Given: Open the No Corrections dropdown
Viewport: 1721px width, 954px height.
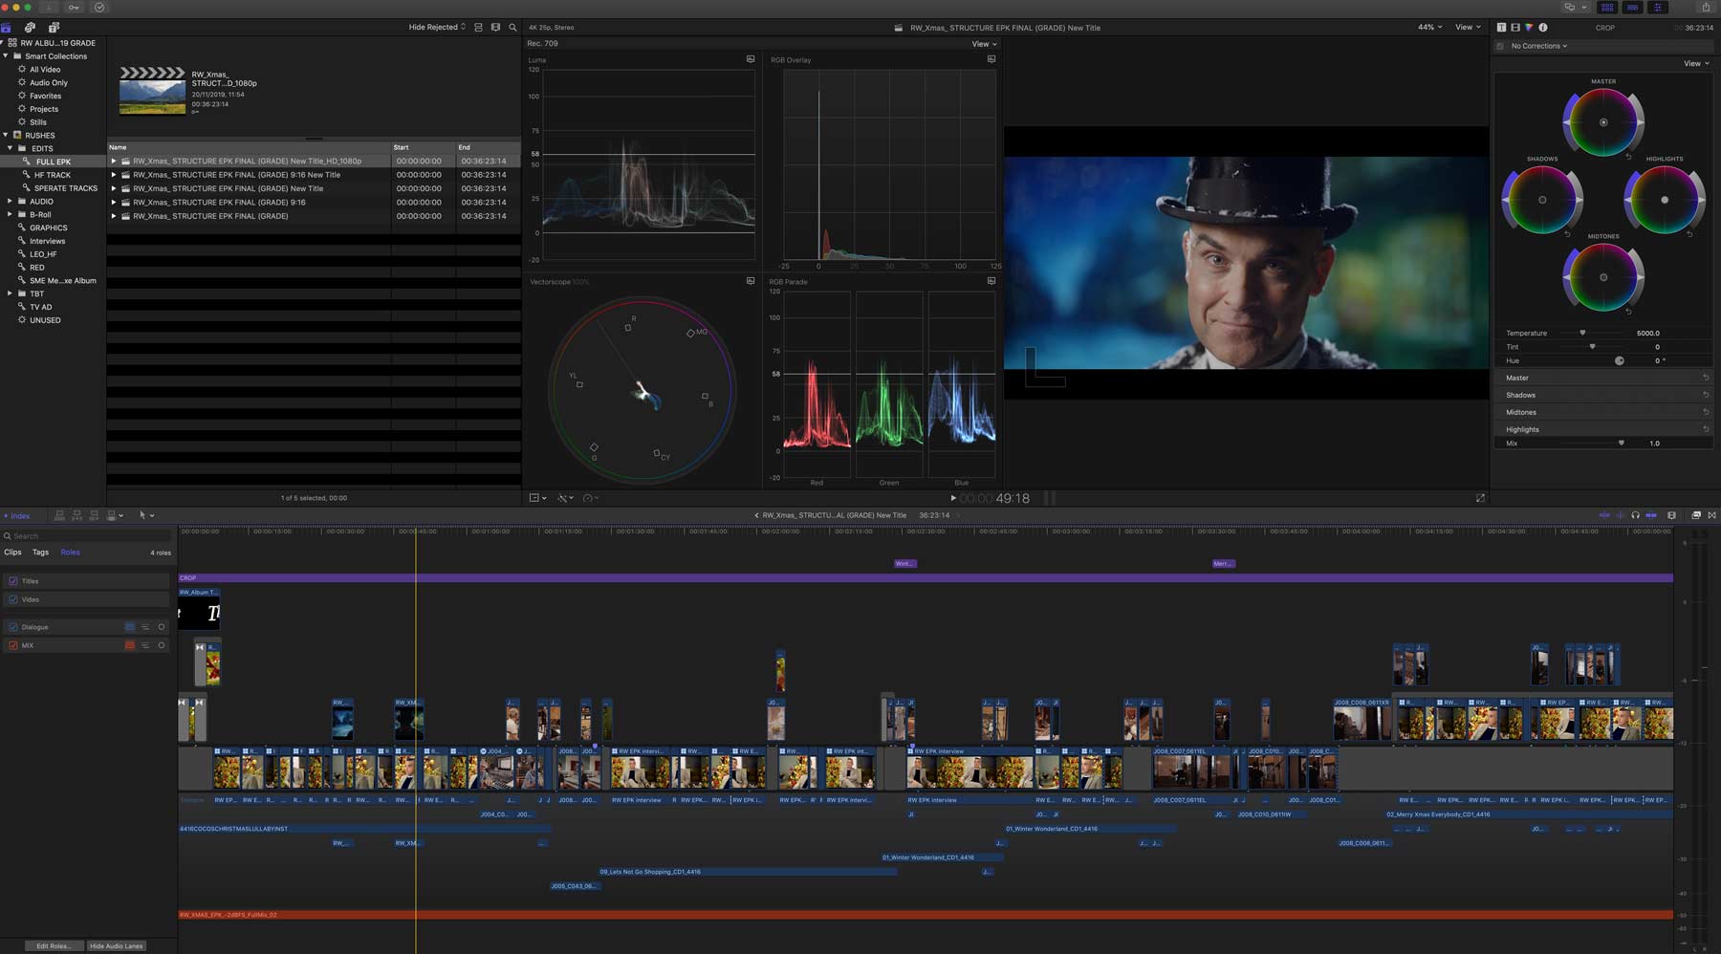Looking at the screenshot, I should (x=1538, y=46).
